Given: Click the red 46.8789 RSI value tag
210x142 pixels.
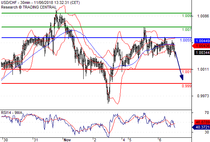Looking at the screenshot, I should click(202, 122).
